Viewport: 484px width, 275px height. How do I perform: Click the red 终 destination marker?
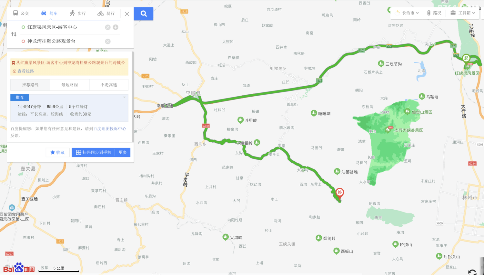point(339,193)
